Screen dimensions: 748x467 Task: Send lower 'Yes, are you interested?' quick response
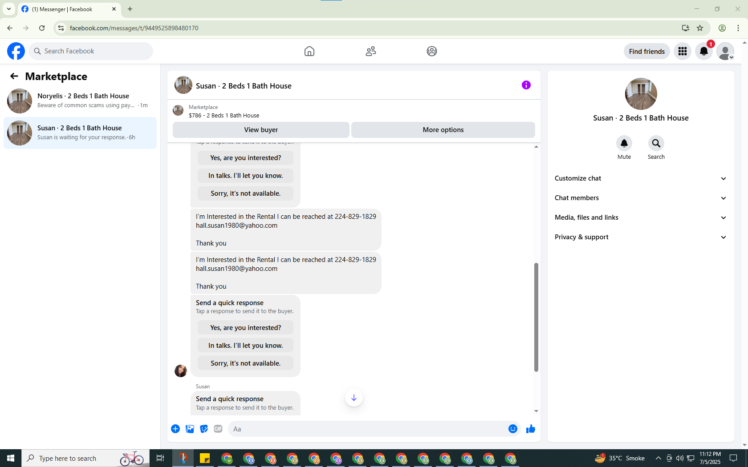(246, 328)
